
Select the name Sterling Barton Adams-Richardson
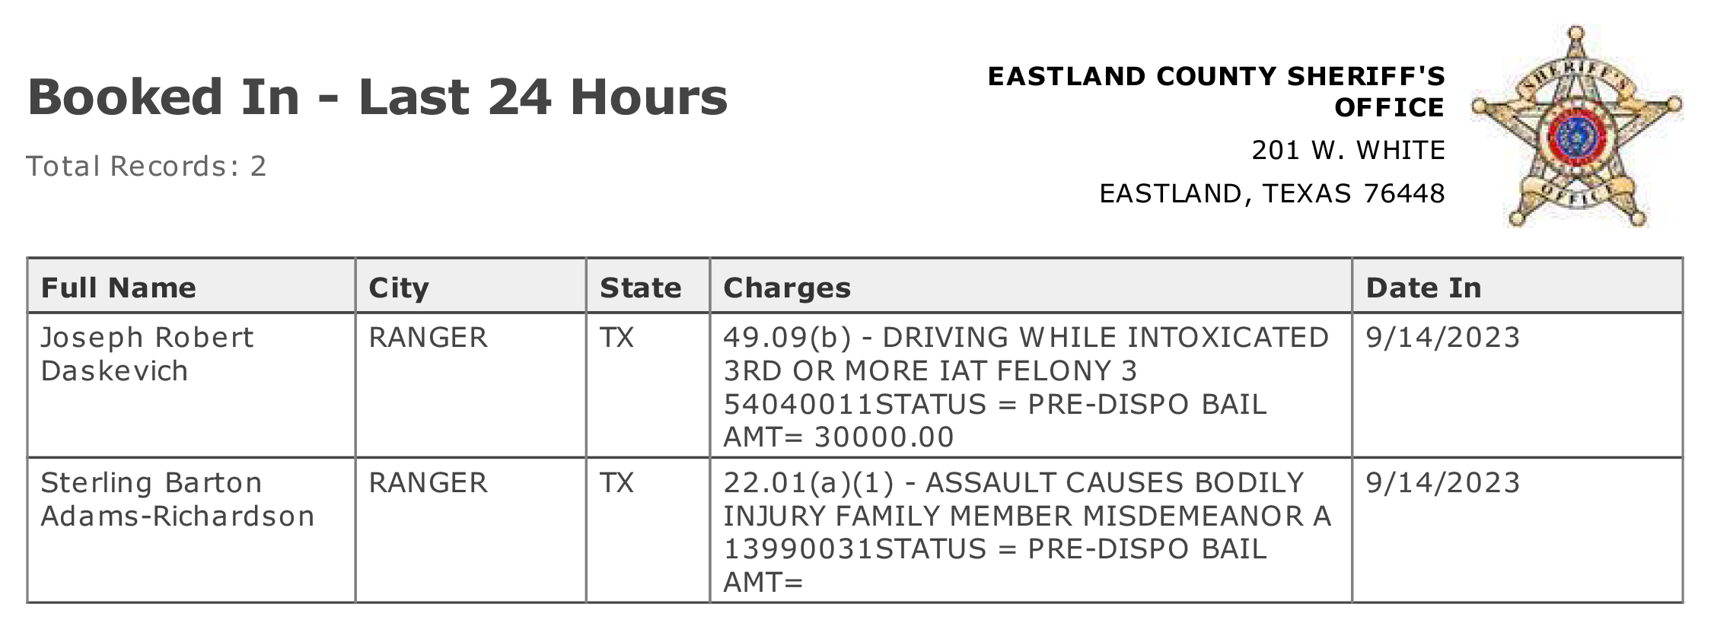click(x=177, y=499)
